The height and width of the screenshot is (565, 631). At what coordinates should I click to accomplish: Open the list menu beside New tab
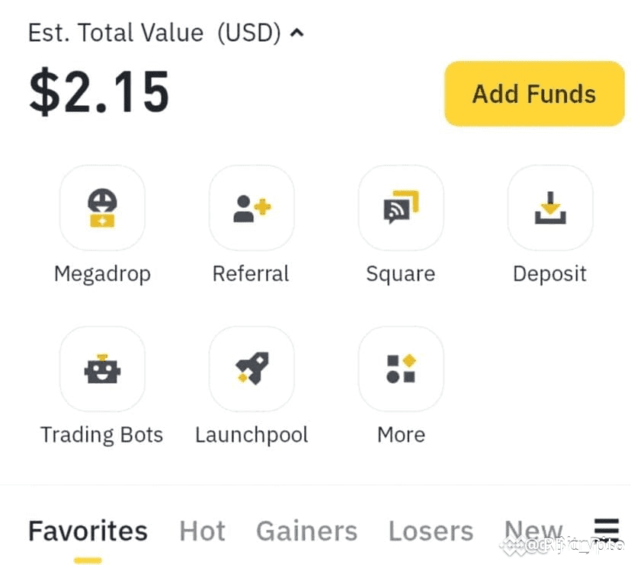pyautogui.click(x=606, y=530)
